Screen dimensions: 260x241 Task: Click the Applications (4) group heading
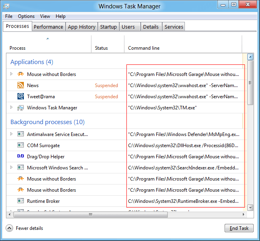(x=32, y=62)
